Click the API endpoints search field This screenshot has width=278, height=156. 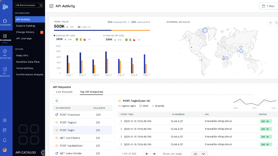(x=57, y=101)
